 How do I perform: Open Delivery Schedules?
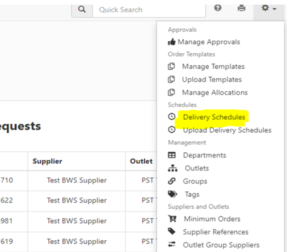(214, 117)
